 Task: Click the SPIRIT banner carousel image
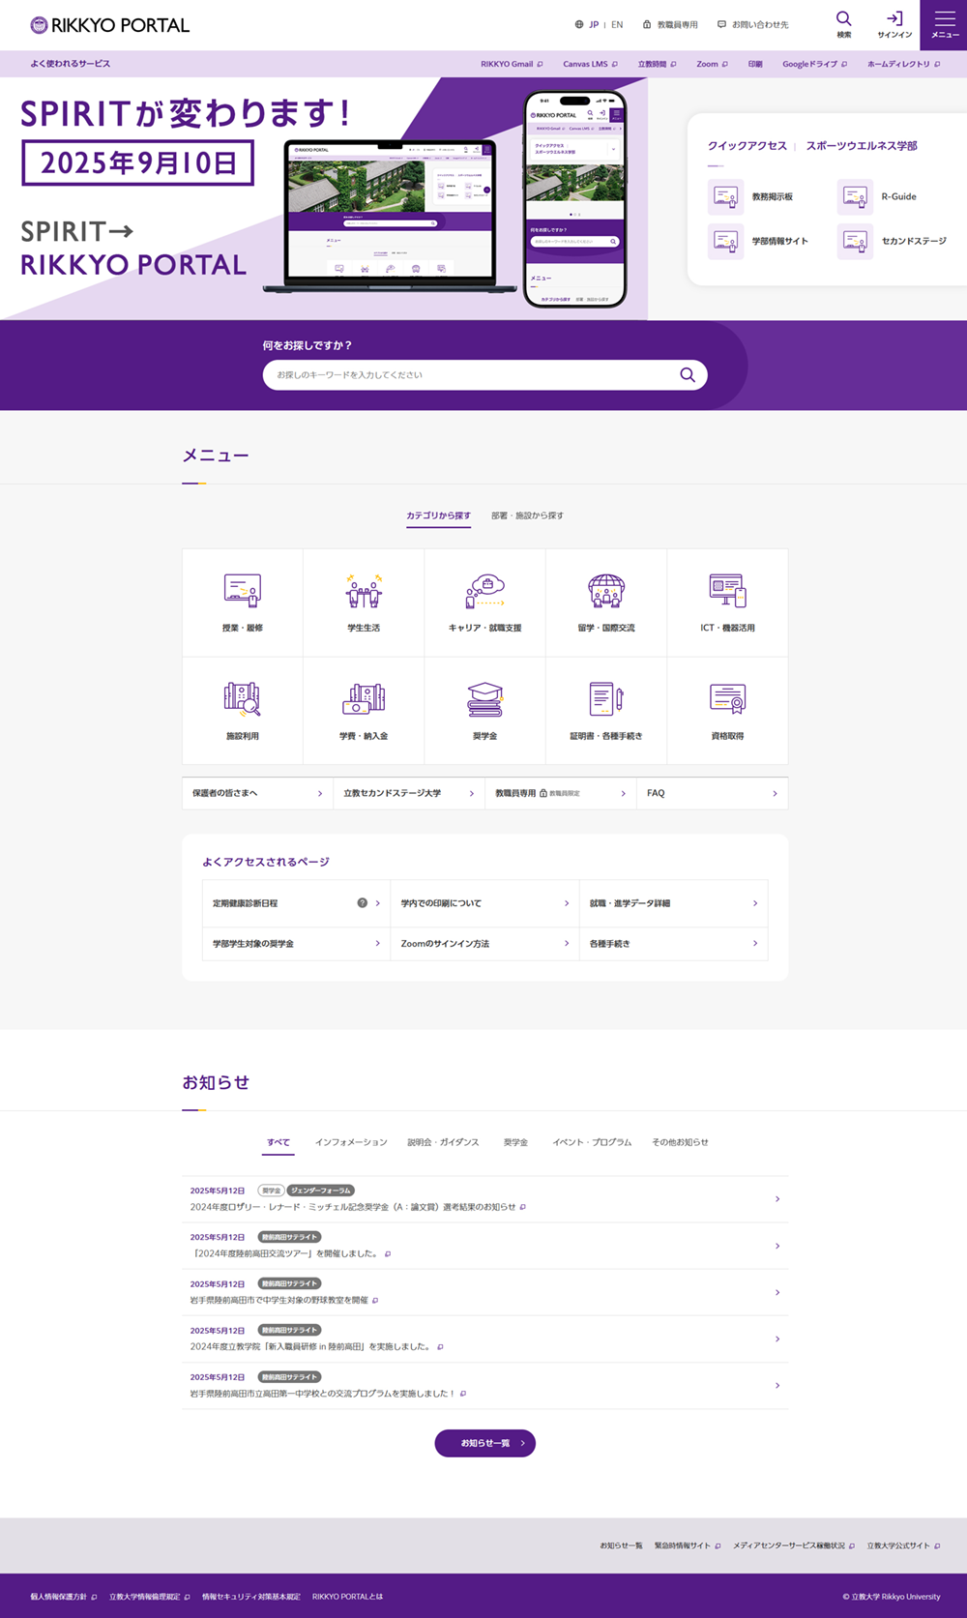coord(323,198)
